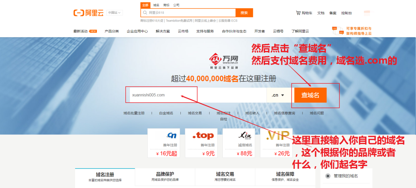Click the magnifier icon in top search
Screen dimensions: 416x188
click(145, 13)
